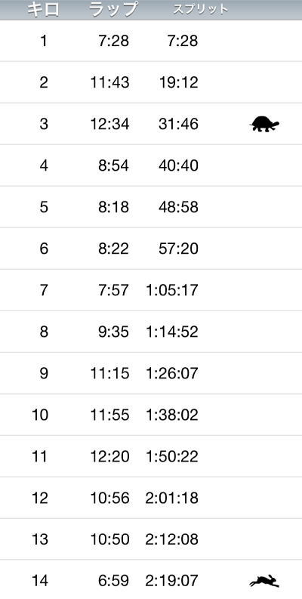Image resolution: width=302 pixels, height=599 pixels.
Task: Click split time 2:19:07 in last row
Action: (172, 581)
